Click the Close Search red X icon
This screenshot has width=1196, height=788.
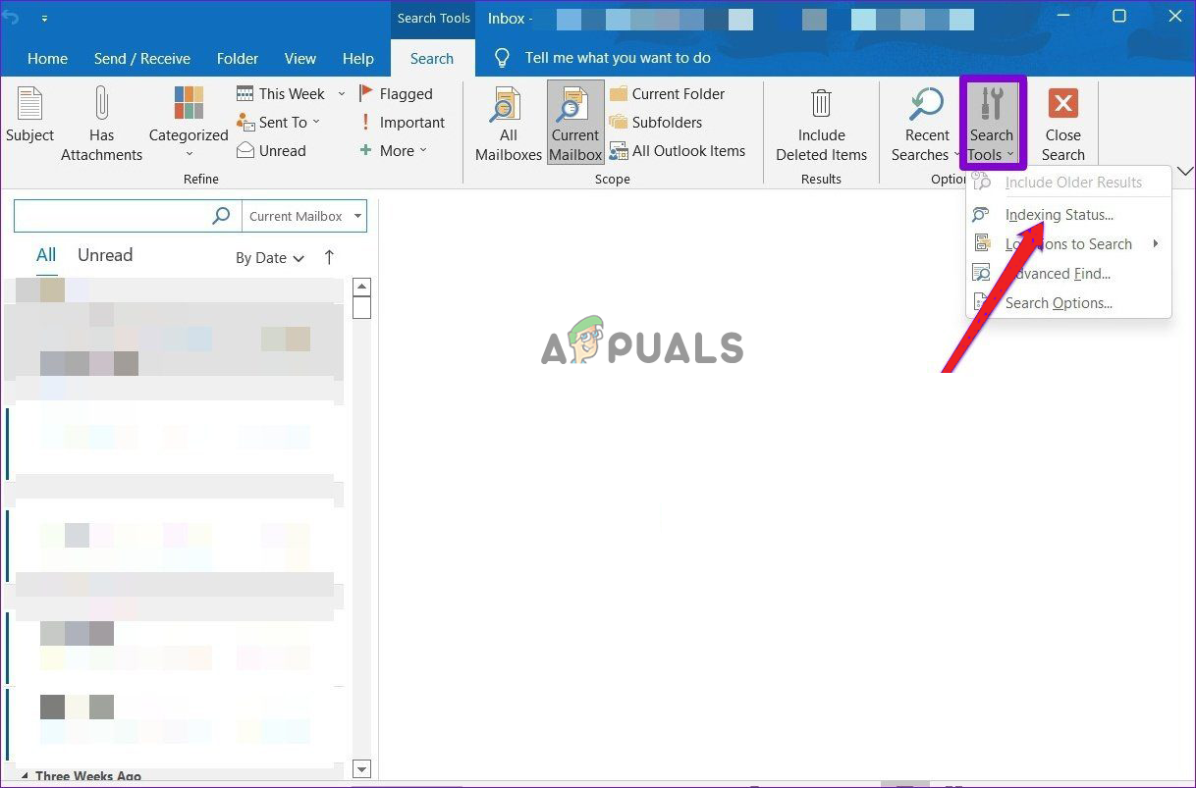1062,104
